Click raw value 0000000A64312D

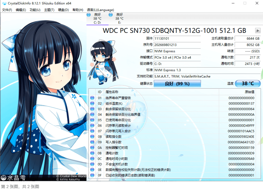(241, 142)
